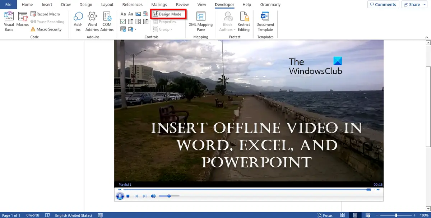Insert Repeating Section content control
The width and height of the screenshot is (431, 218).
click(x=123, y=29)
